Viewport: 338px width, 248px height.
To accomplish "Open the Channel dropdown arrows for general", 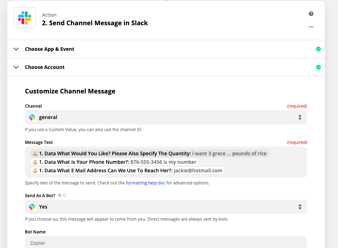I will [300, 117].
